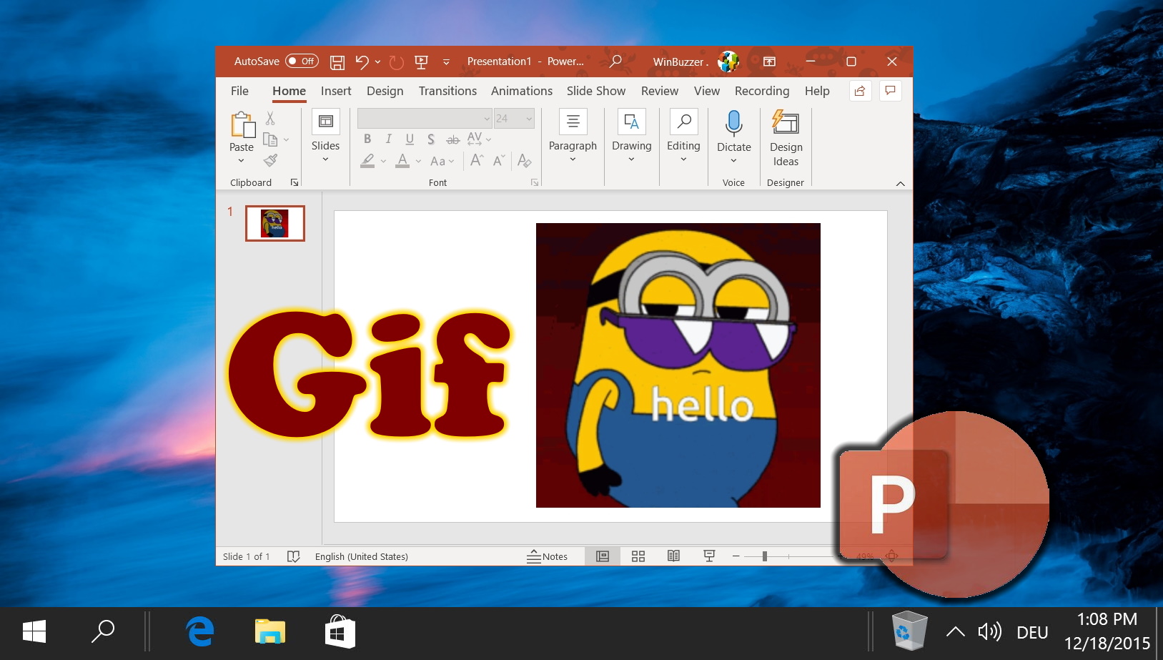The image size is (1163, 660).
Task: Undo the last action
Action: click(362, 62)
